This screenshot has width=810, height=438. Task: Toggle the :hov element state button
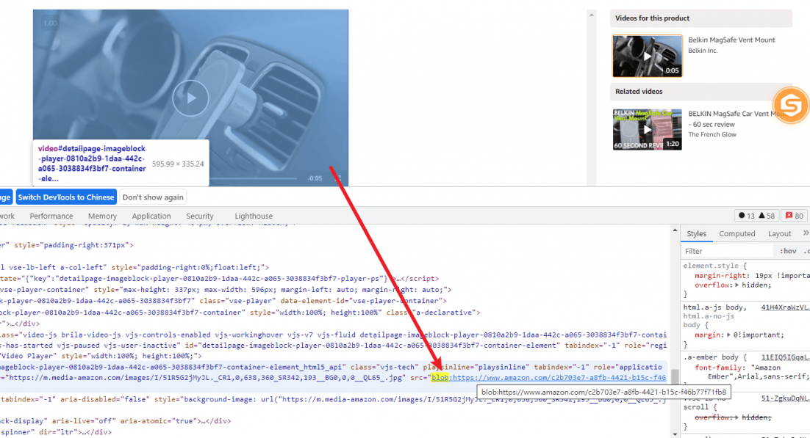pyautogui.click(x=788, y=251)
